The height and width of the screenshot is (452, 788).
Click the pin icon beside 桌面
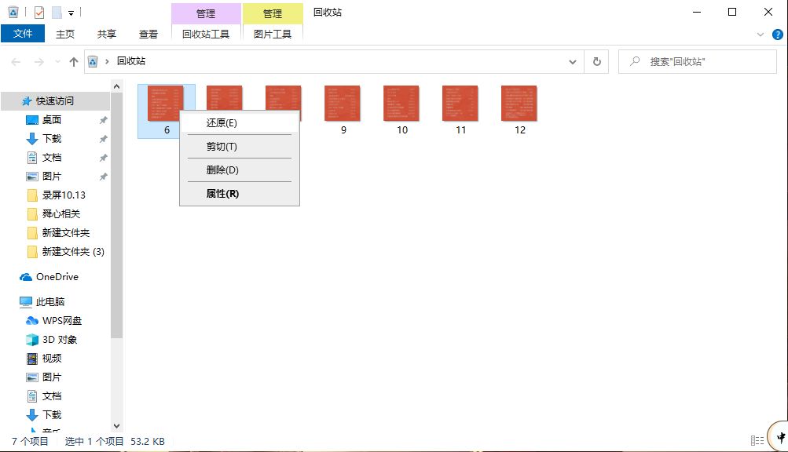[103, 120]
